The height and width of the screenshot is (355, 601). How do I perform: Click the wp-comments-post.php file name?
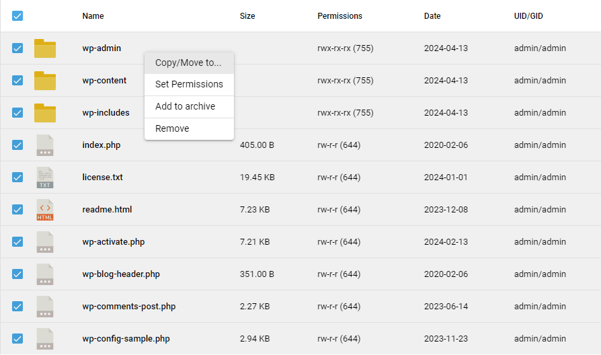click(x=129, y=307)
